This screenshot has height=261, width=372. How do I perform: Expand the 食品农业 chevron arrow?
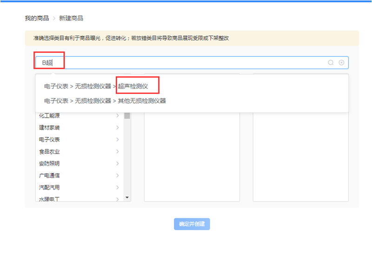[117, 152]
